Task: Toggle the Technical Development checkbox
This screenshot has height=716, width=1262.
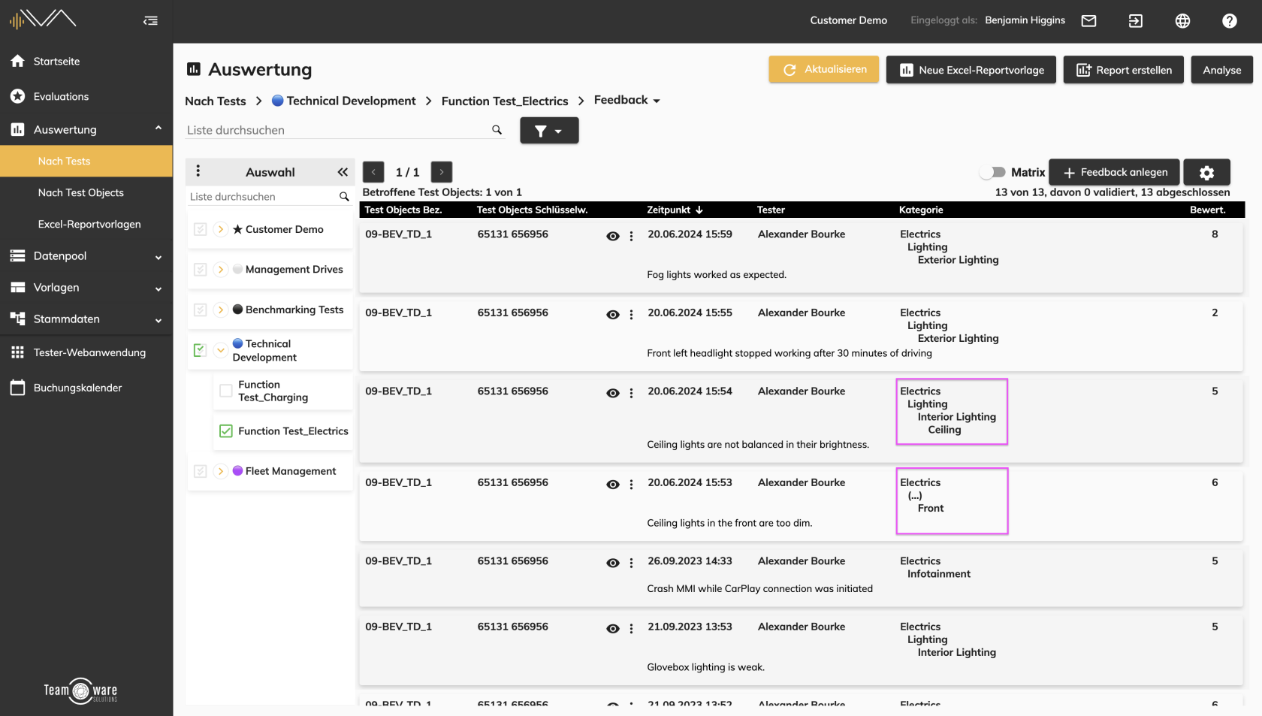Action: (200, 350)
